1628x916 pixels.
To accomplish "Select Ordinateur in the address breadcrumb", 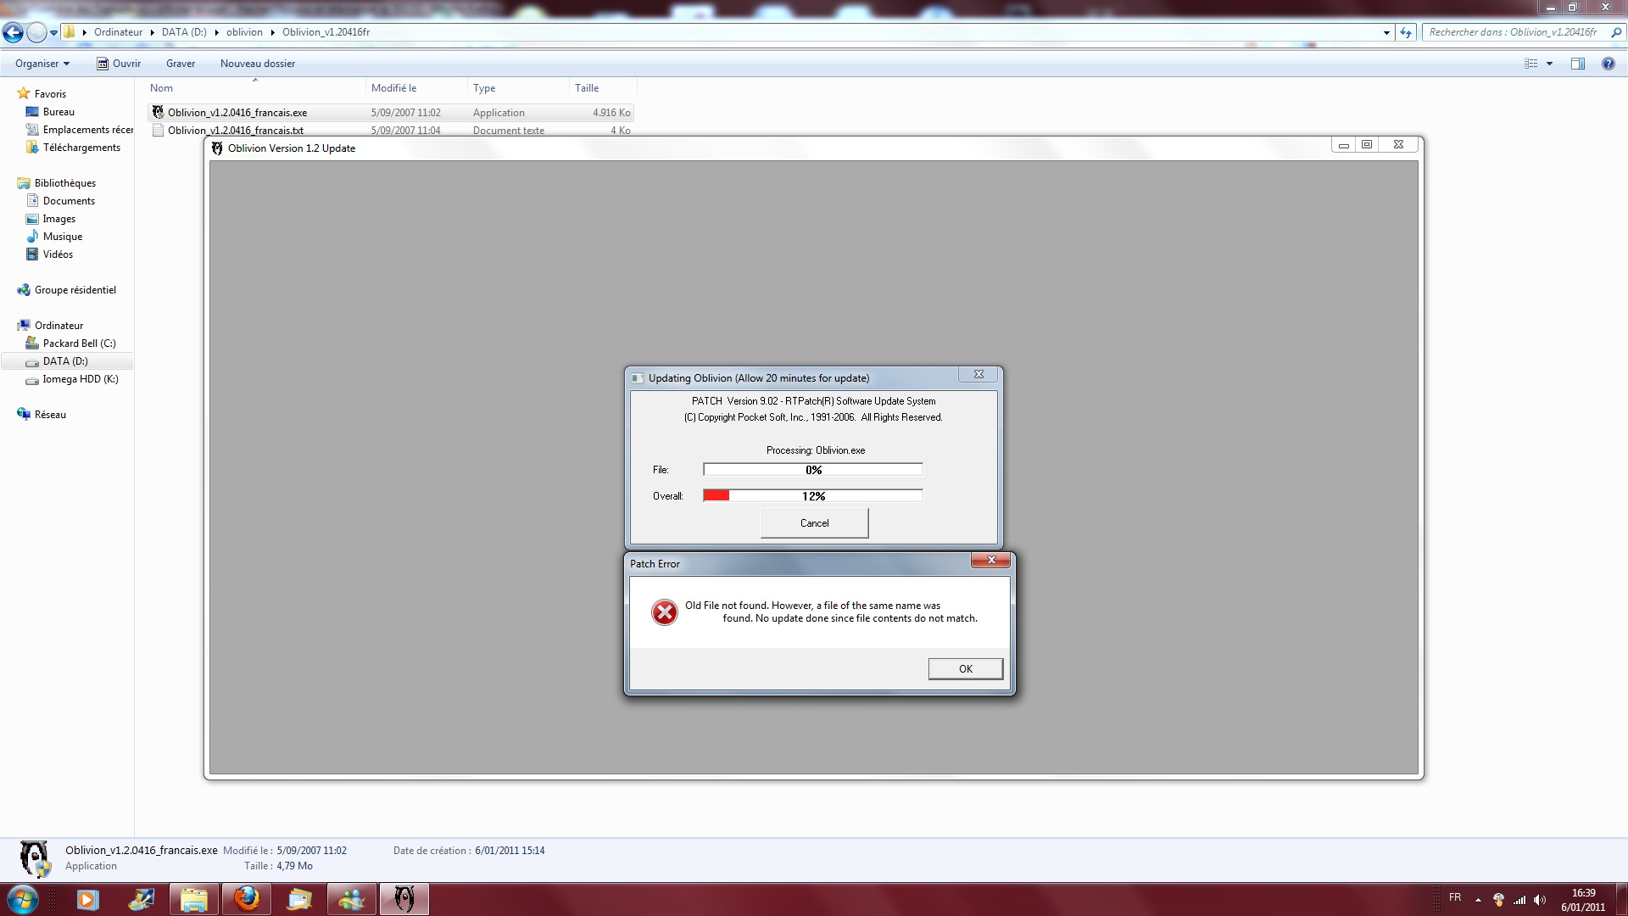I will [x=118, y=32].
